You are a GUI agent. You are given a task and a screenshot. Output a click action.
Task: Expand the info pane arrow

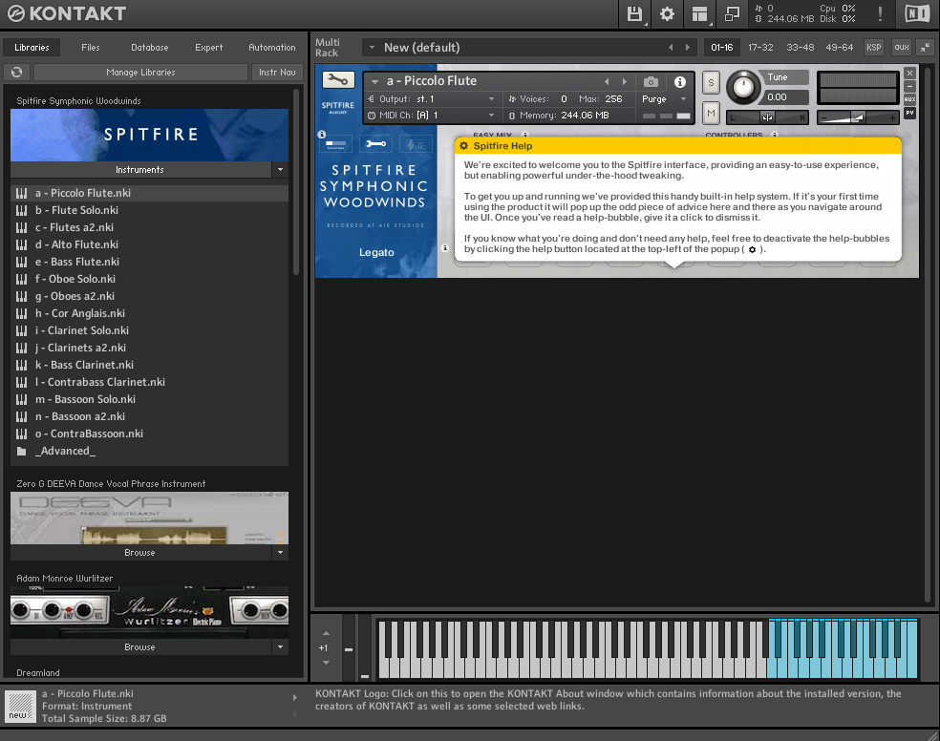pyautogui.click(x=295, y=697)
